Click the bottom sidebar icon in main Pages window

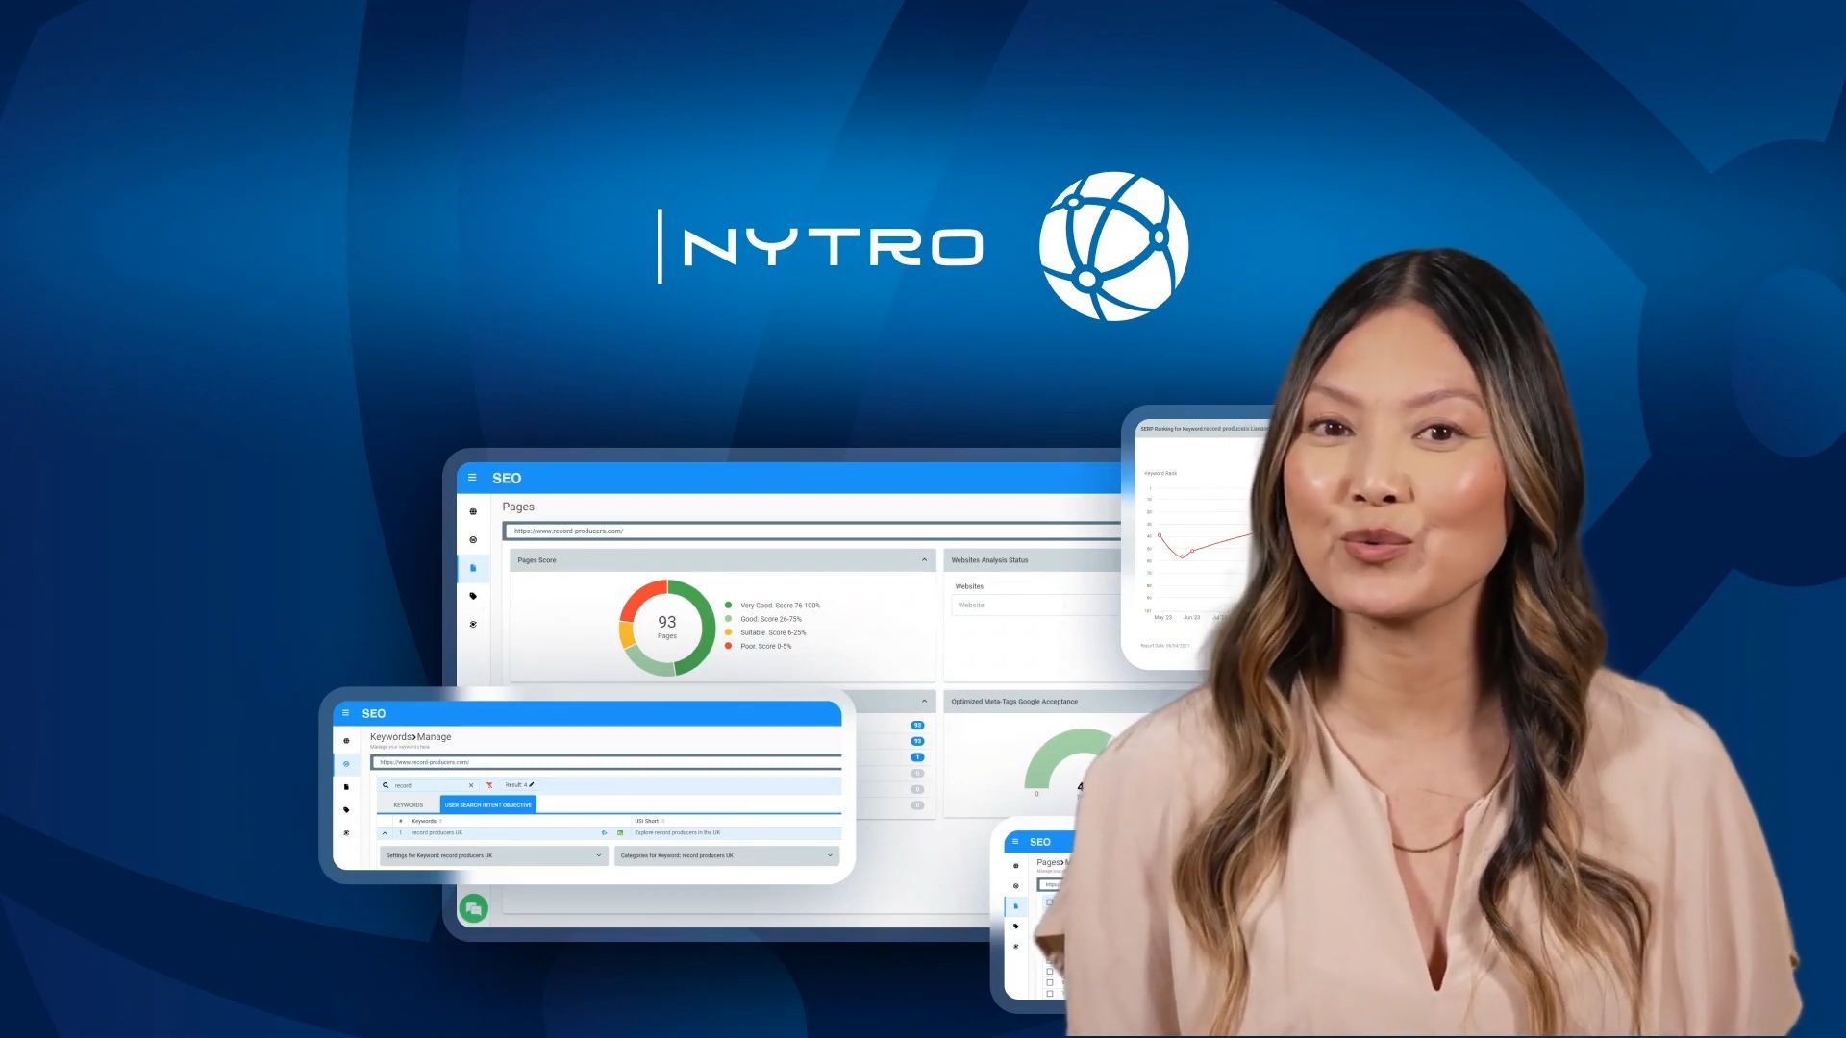[x=473, y=624]
